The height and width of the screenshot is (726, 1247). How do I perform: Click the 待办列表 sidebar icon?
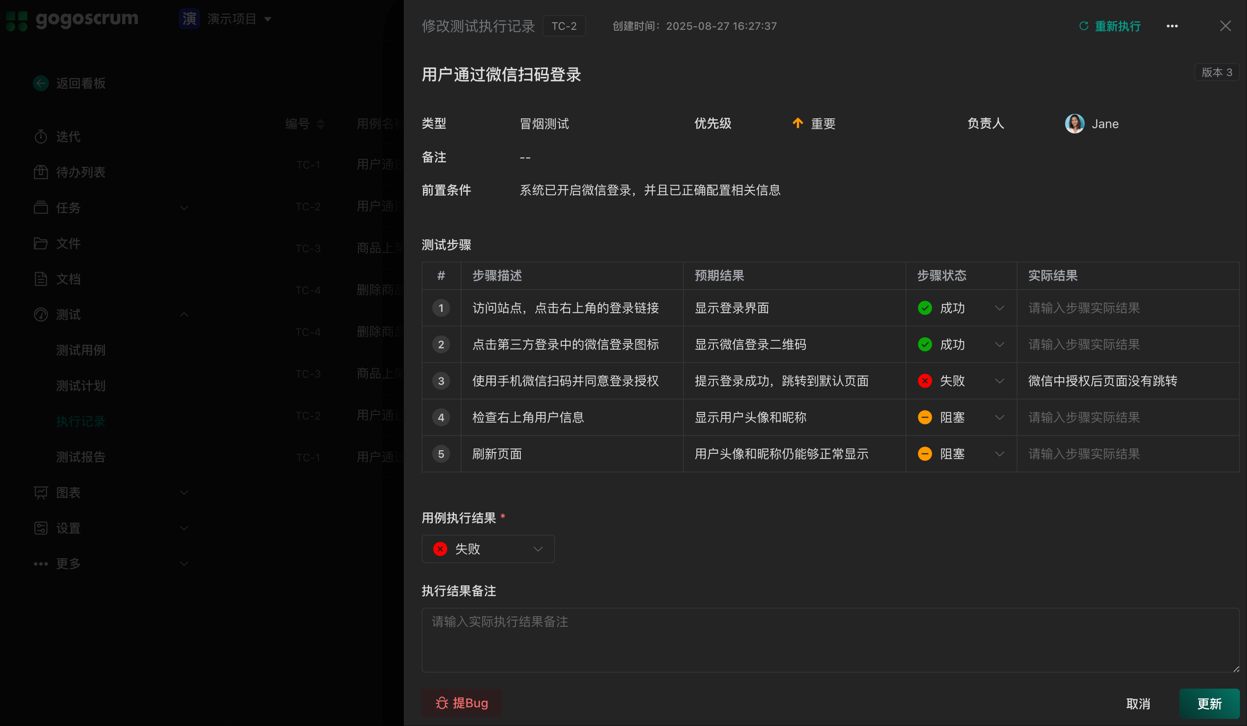coord(41,172)
